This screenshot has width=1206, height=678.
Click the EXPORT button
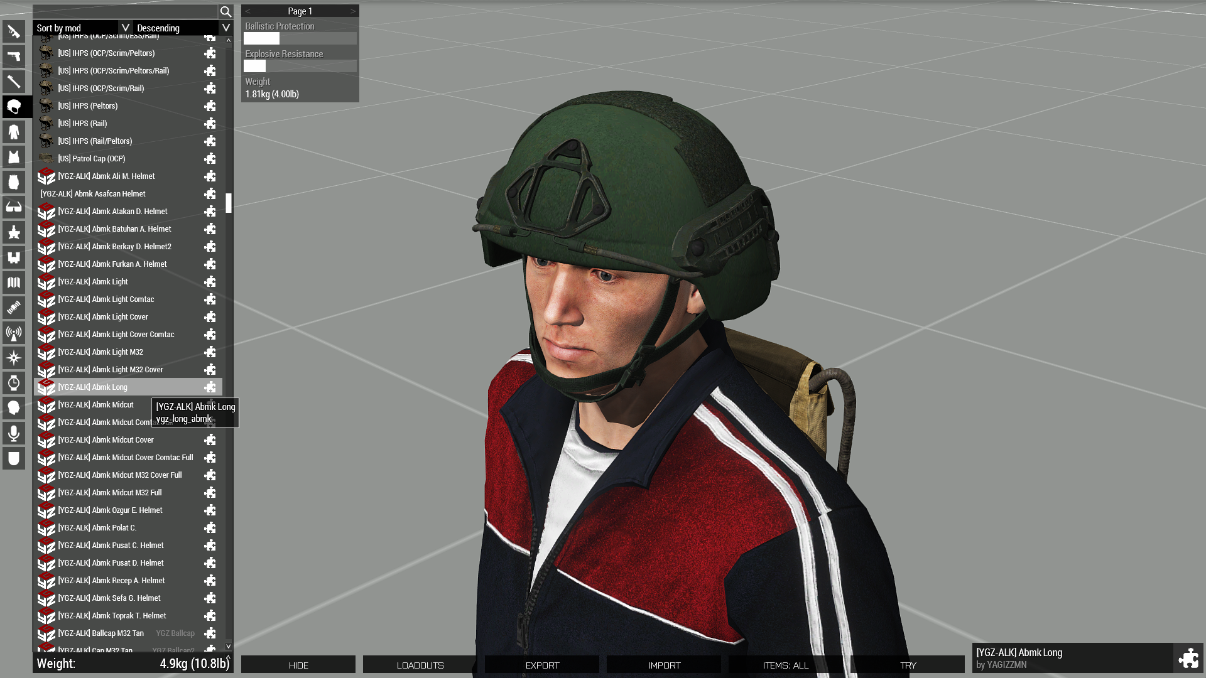pyautogui.click(x=542, y=665)
